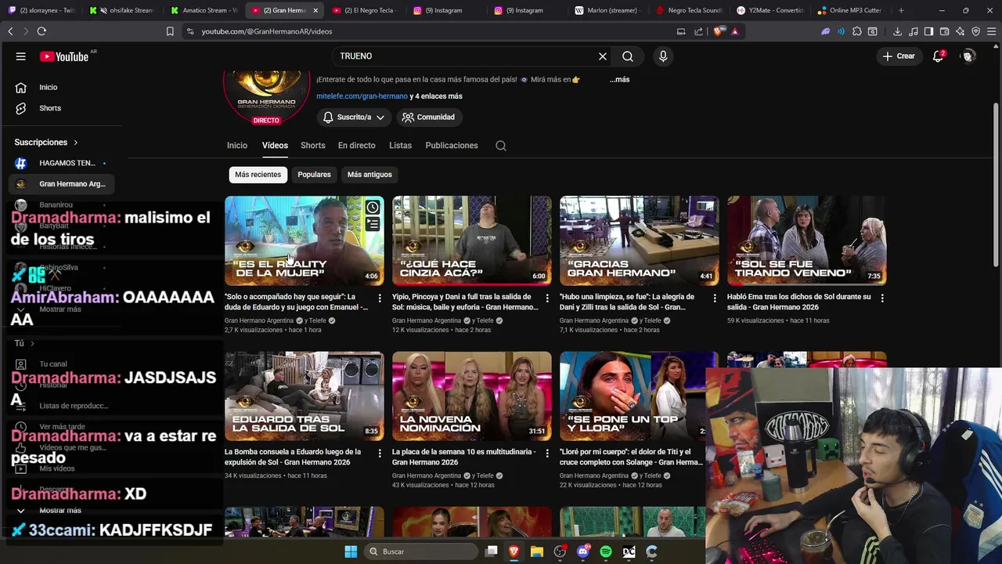Open HAGAMOS TEN... subscription channel

point(62,163)
